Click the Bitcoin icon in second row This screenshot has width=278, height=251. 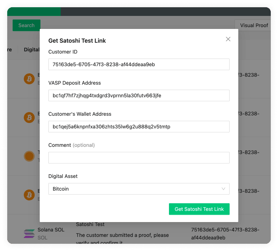click(29, 117)
